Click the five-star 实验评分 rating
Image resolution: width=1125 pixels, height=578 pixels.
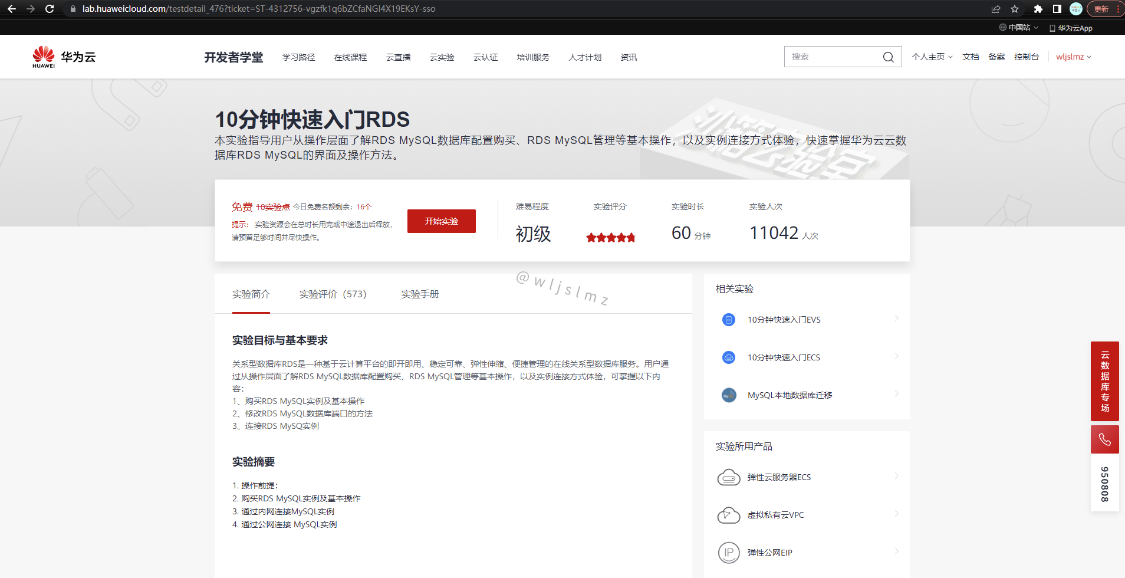pyautogui.click(x=610, y=238)
